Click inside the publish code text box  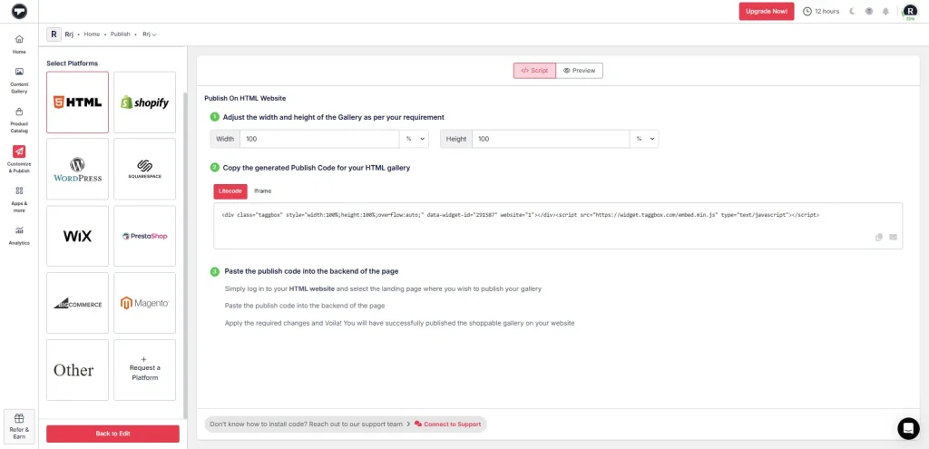pyautogui.click(x=558, y=226)
